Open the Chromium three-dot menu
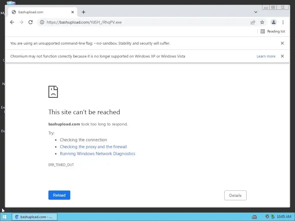The height and width of the screenshot is (221, 295). (283, 22)
